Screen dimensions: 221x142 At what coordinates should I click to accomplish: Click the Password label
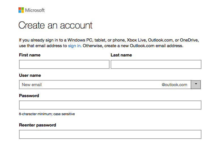pos(29,96)
